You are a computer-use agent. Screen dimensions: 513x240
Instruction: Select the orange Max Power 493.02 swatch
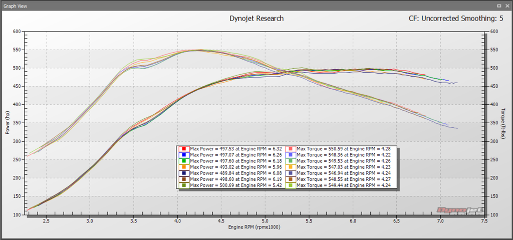[184, 167]
